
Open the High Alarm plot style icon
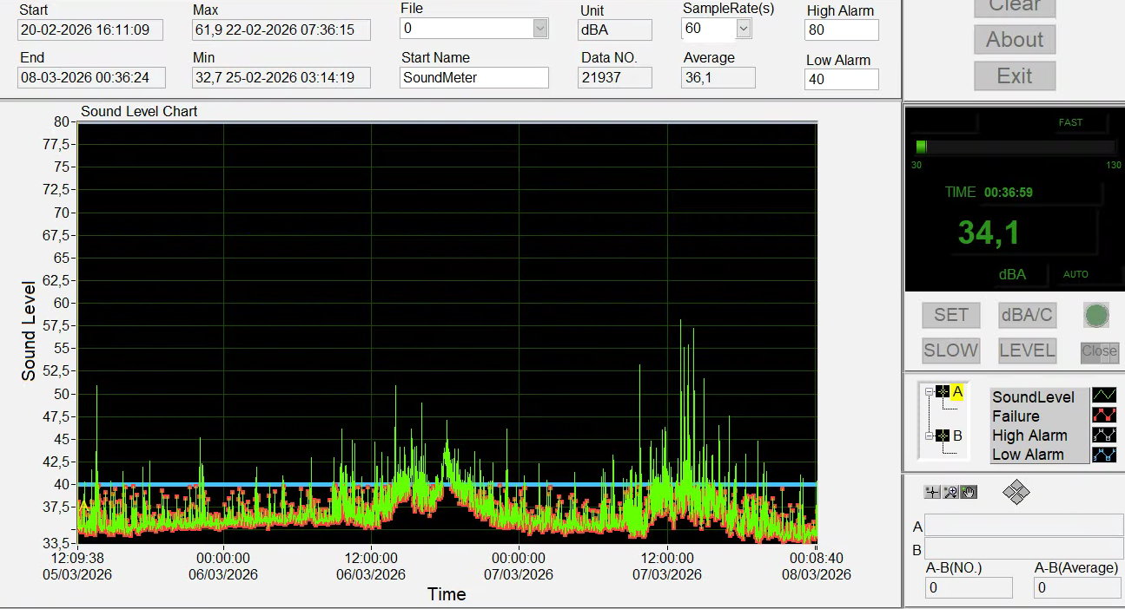click(x=1103, y=435)
